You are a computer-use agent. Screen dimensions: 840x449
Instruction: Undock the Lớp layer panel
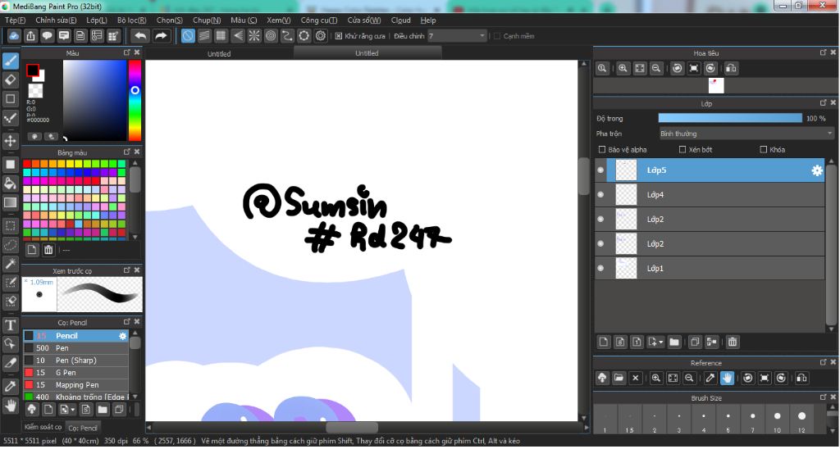click(823, 102)
